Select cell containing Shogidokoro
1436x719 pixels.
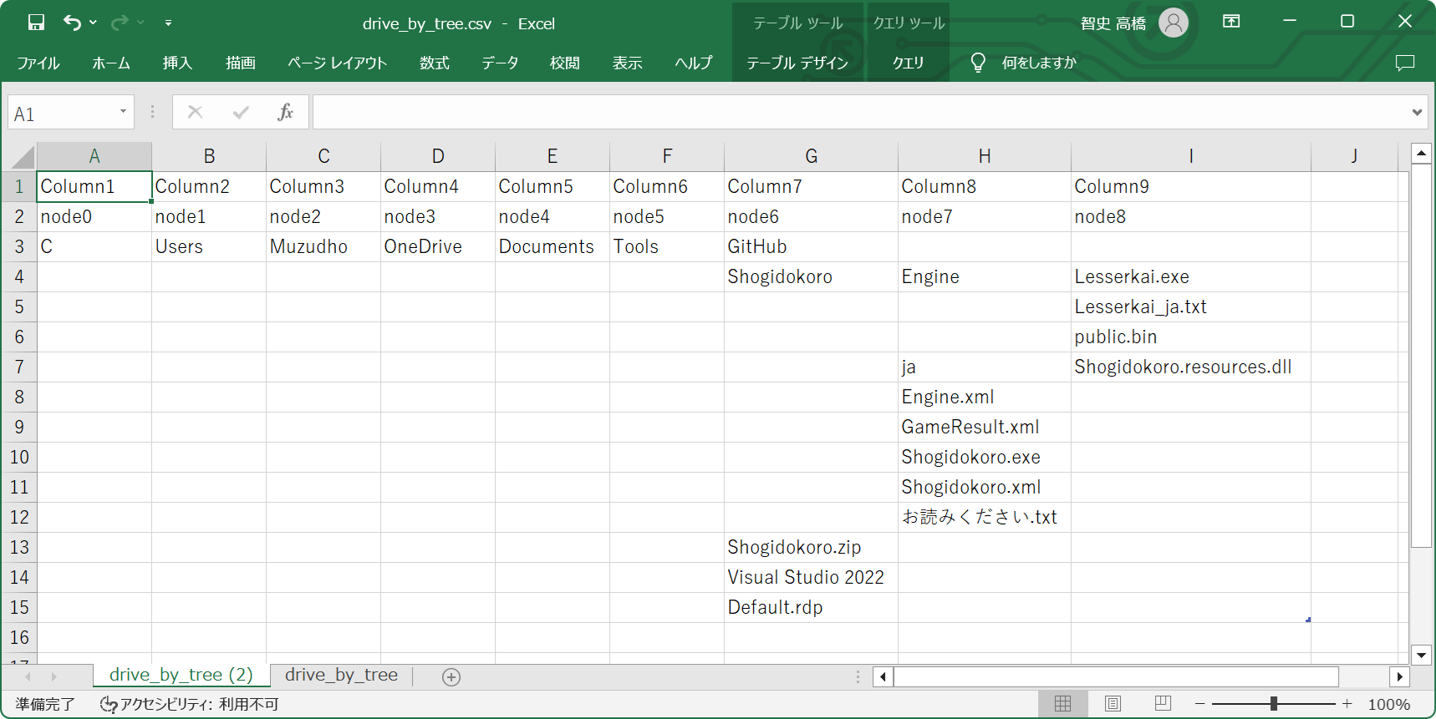pos(811,276)
